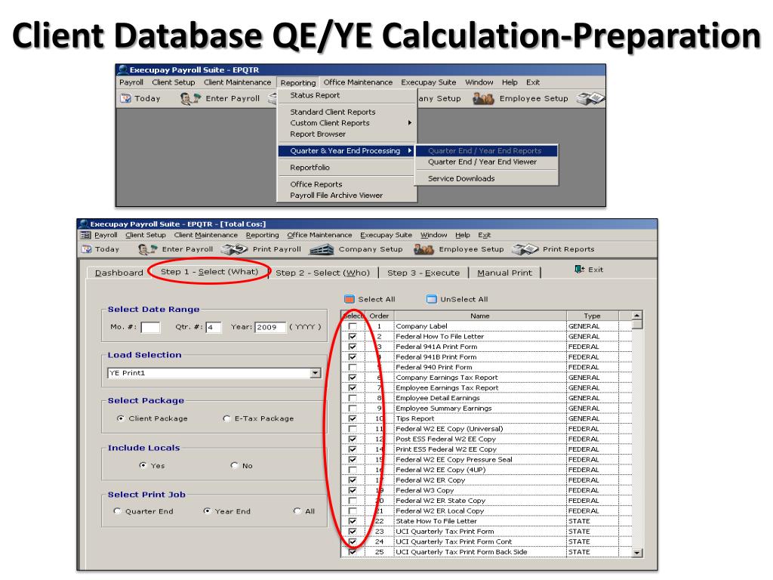Choose No for Include Locals
773x580 pixels.
(x=234, y=465)
